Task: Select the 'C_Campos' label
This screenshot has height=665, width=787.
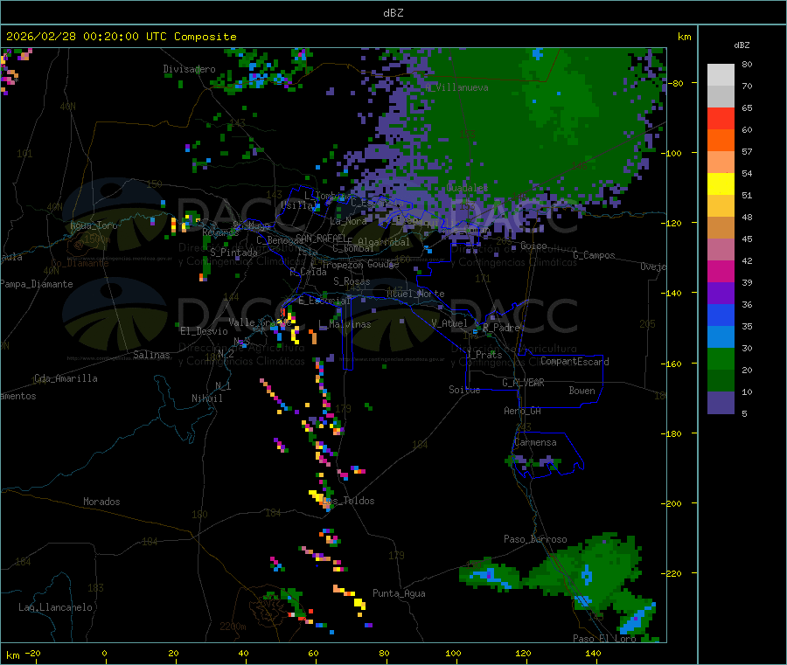Action: point(594,255)
